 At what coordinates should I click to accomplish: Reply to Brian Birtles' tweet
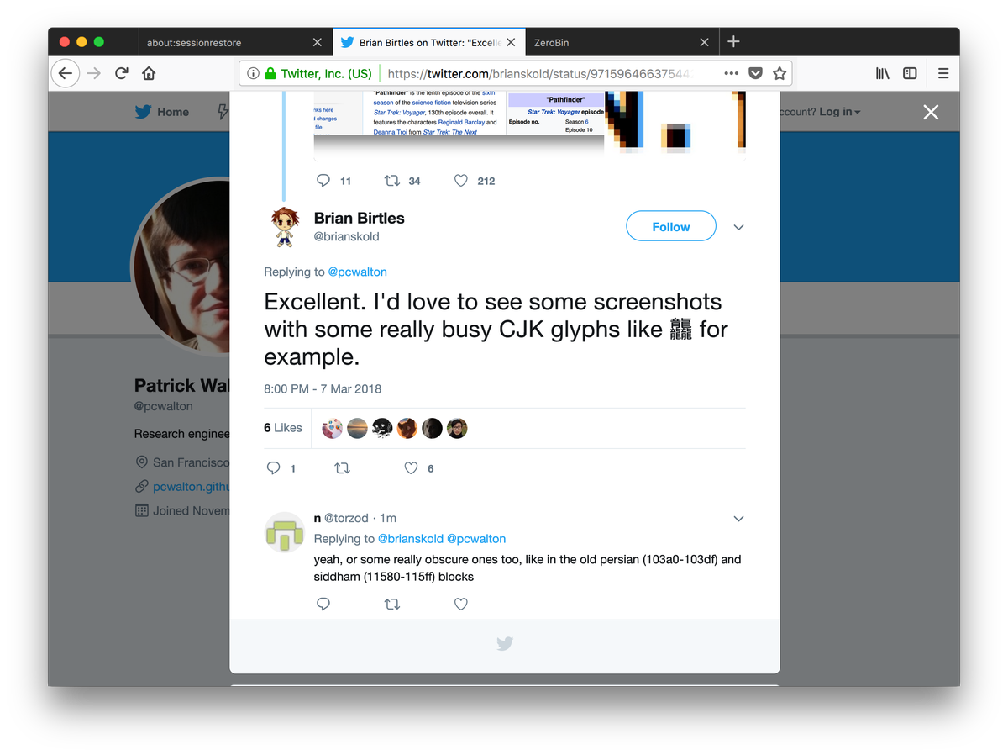point(273,468)
